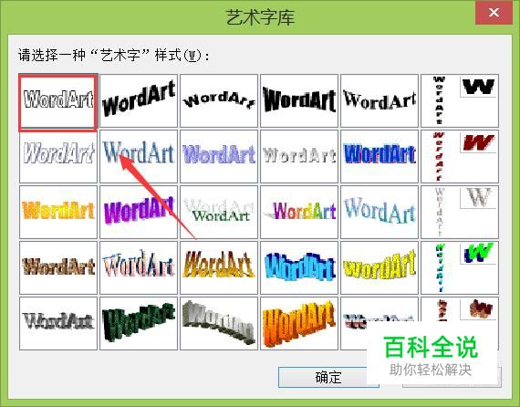Viewport: 520px width, 407px height.
Task: Pick the orange 3D extruded WordArt style
Action: (299, 324)
